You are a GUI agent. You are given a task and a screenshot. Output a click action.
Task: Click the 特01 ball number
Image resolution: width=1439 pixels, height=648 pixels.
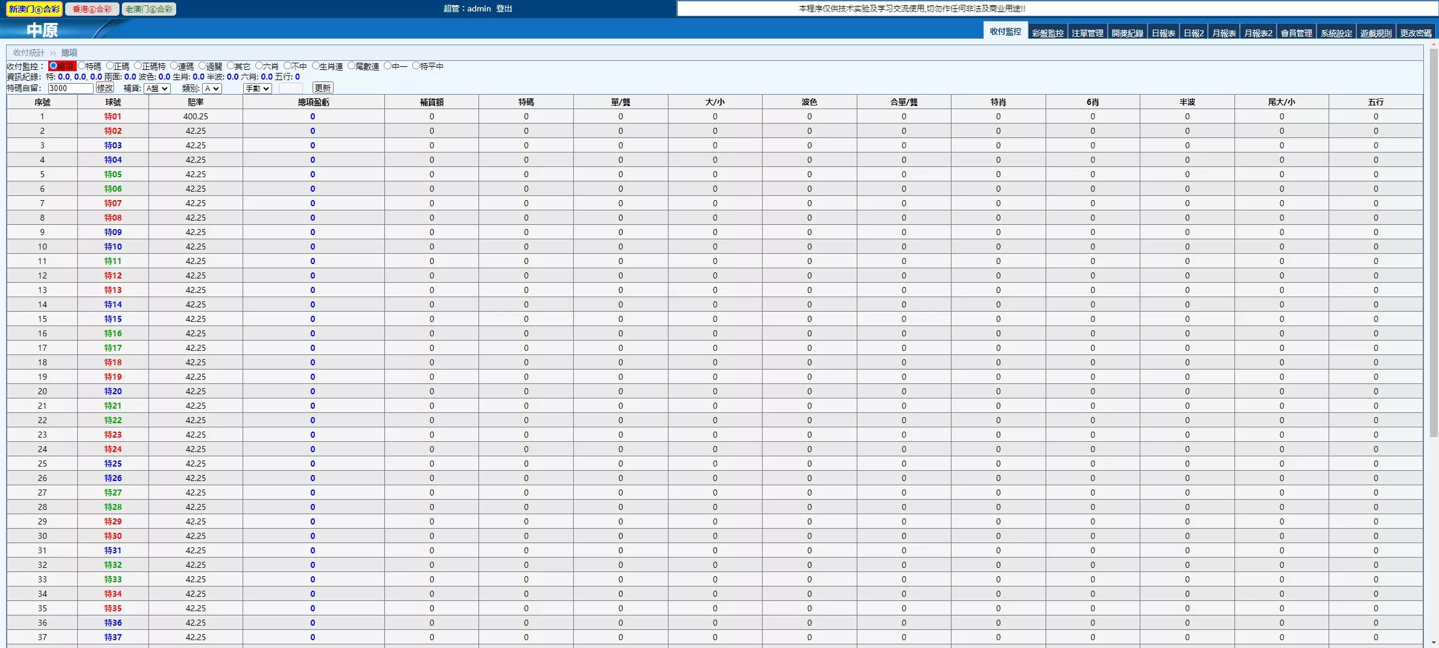click(113, 116)
